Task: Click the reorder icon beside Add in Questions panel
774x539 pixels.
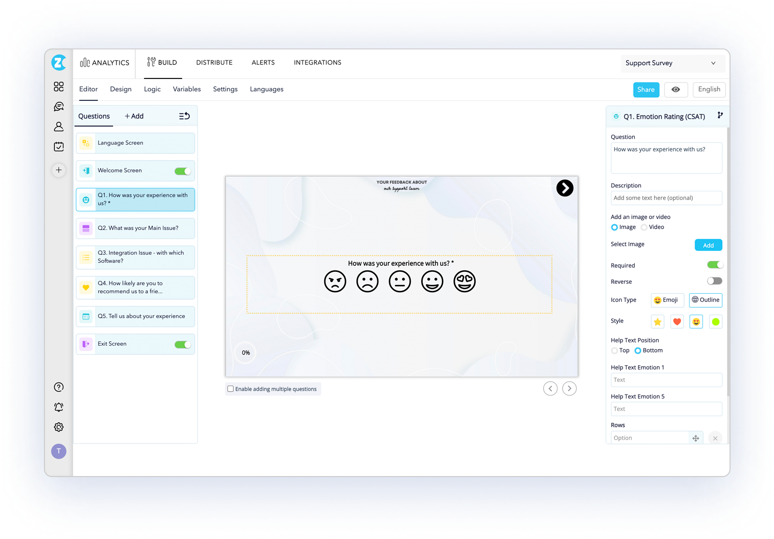Action: pyautogui.click(x=184, y=115)
